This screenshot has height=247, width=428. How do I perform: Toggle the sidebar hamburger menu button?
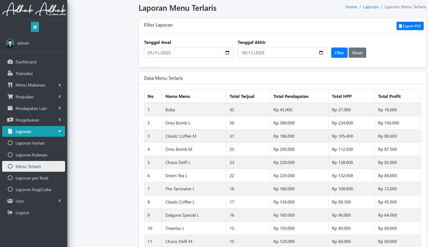tap(35, 27)
